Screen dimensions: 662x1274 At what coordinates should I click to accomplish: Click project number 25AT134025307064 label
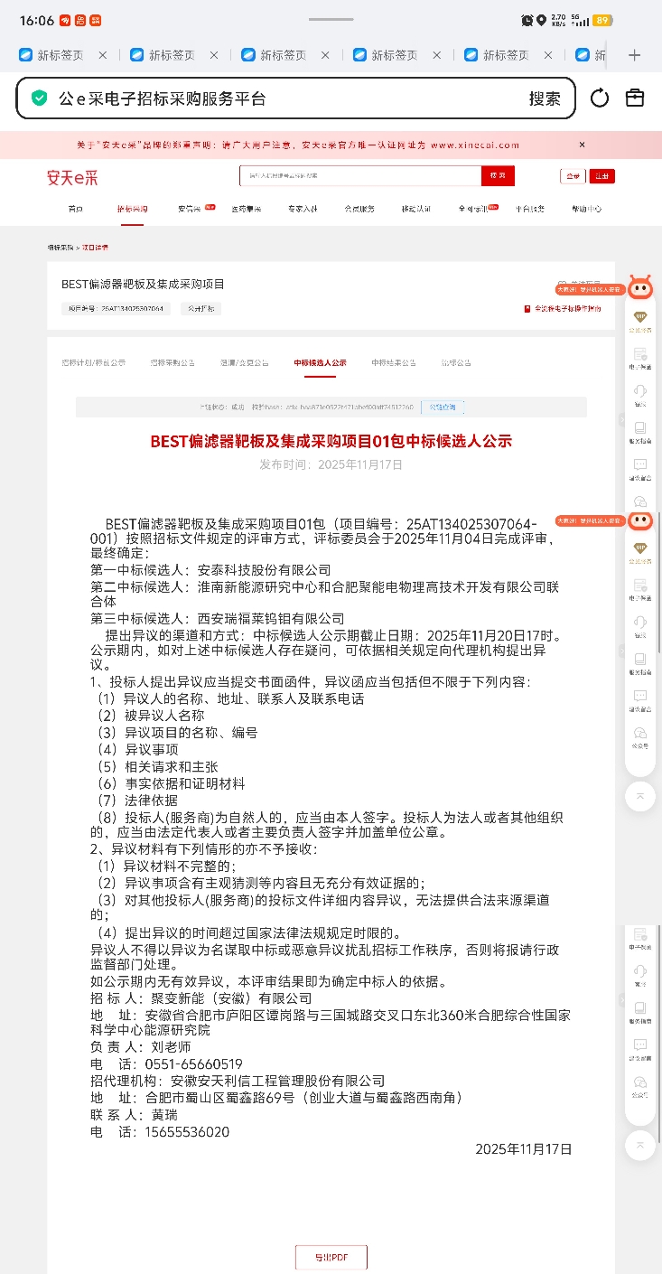pyautogui.click(x=116, y=308)
